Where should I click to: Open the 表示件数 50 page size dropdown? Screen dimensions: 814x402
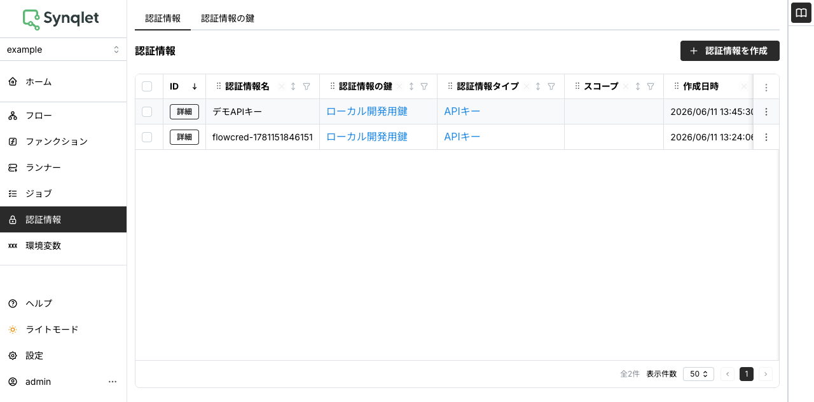[698, 374]
